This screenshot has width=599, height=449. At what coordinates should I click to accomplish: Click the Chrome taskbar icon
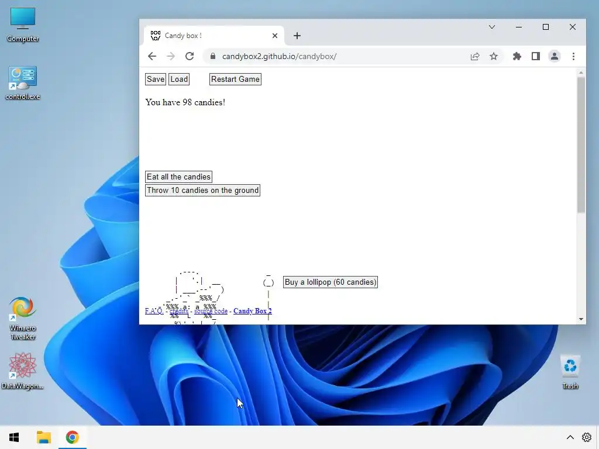point(72,437)
